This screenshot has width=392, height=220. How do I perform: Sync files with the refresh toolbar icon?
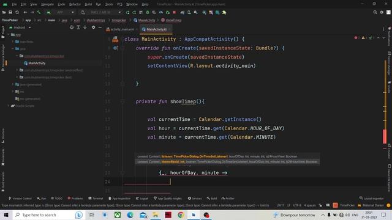(x=17, y=12)
